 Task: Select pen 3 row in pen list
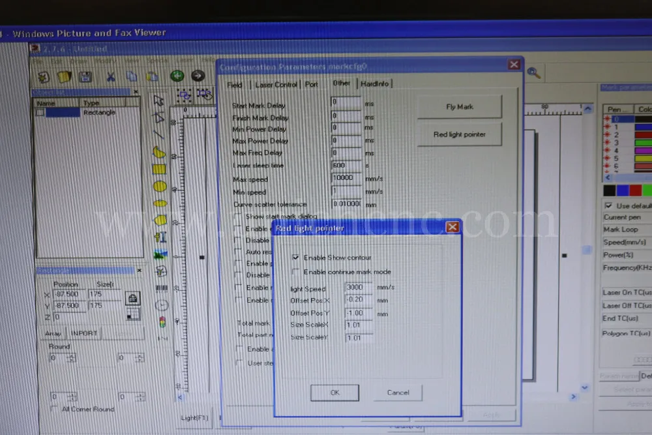(x=628, y=143)
